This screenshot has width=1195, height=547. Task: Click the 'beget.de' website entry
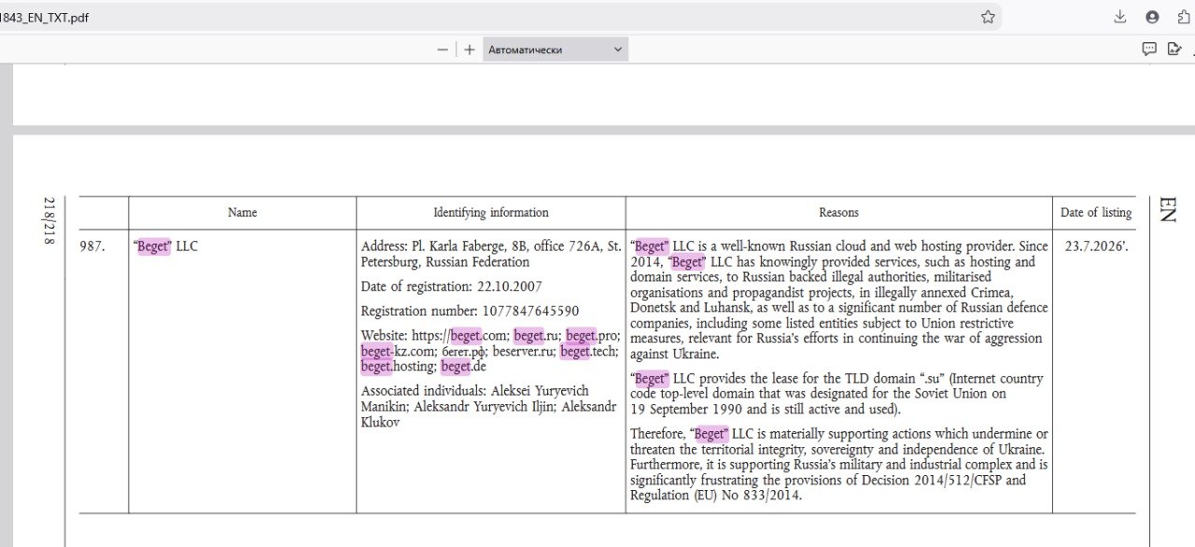(x=464, y=367)
